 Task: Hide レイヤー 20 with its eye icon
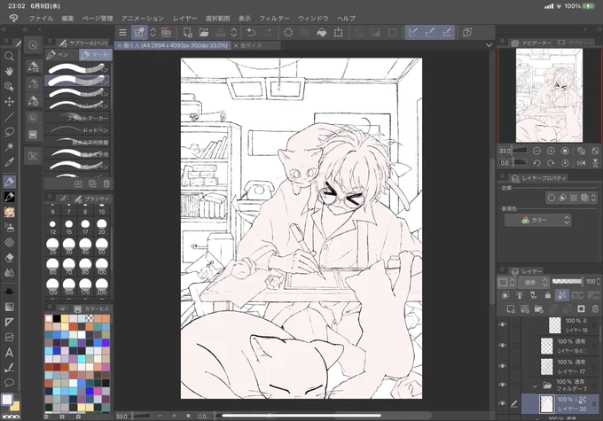pos(502,403)
